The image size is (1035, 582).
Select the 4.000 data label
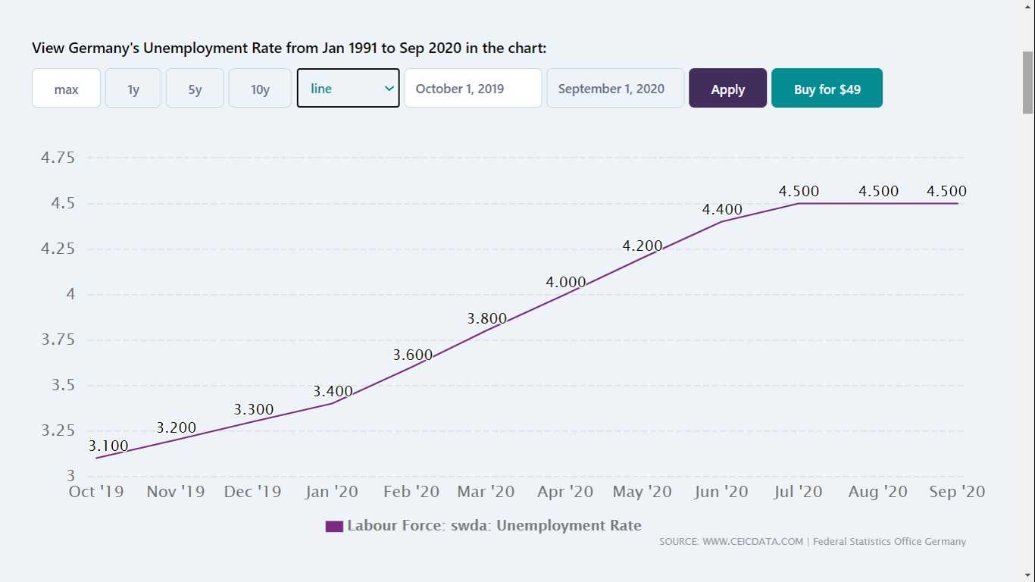pyautogui.click(x=565, y=282)
